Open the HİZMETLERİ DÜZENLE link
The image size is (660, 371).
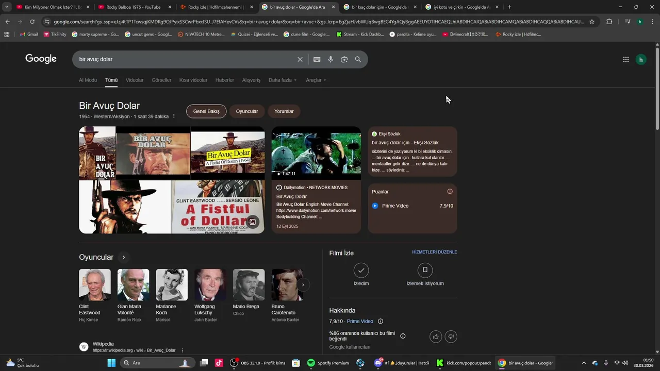pos(435,252)
